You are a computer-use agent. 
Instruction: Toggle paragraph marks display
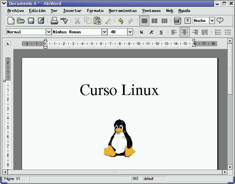pyautogui.click(x=187, y=21)
